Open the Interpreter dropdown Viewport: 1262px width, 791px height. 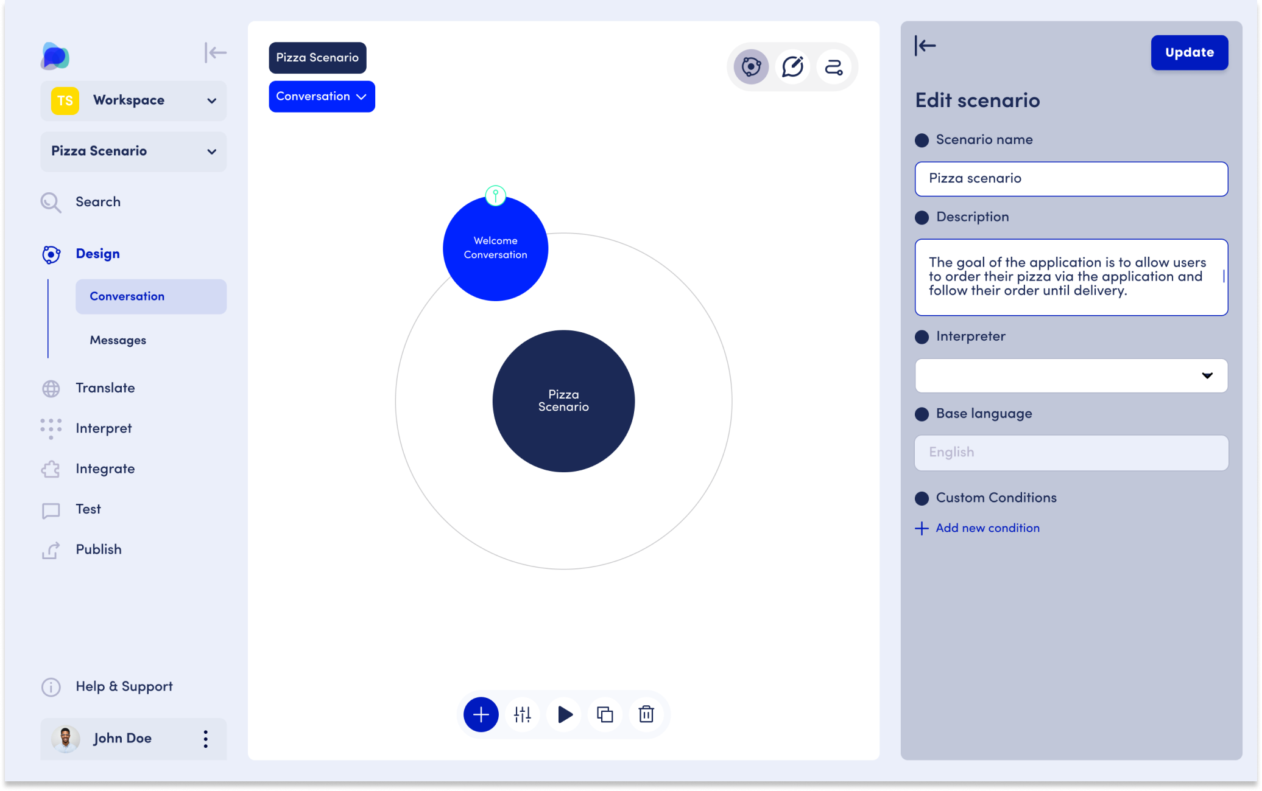point(1071,375)
